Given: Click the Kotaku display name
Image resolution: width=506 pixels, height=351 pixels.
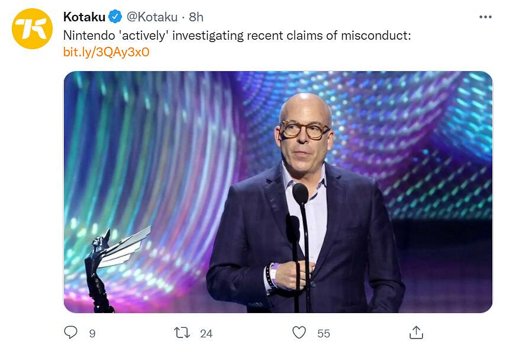Looking at the screenshot, I should (85, 18).
